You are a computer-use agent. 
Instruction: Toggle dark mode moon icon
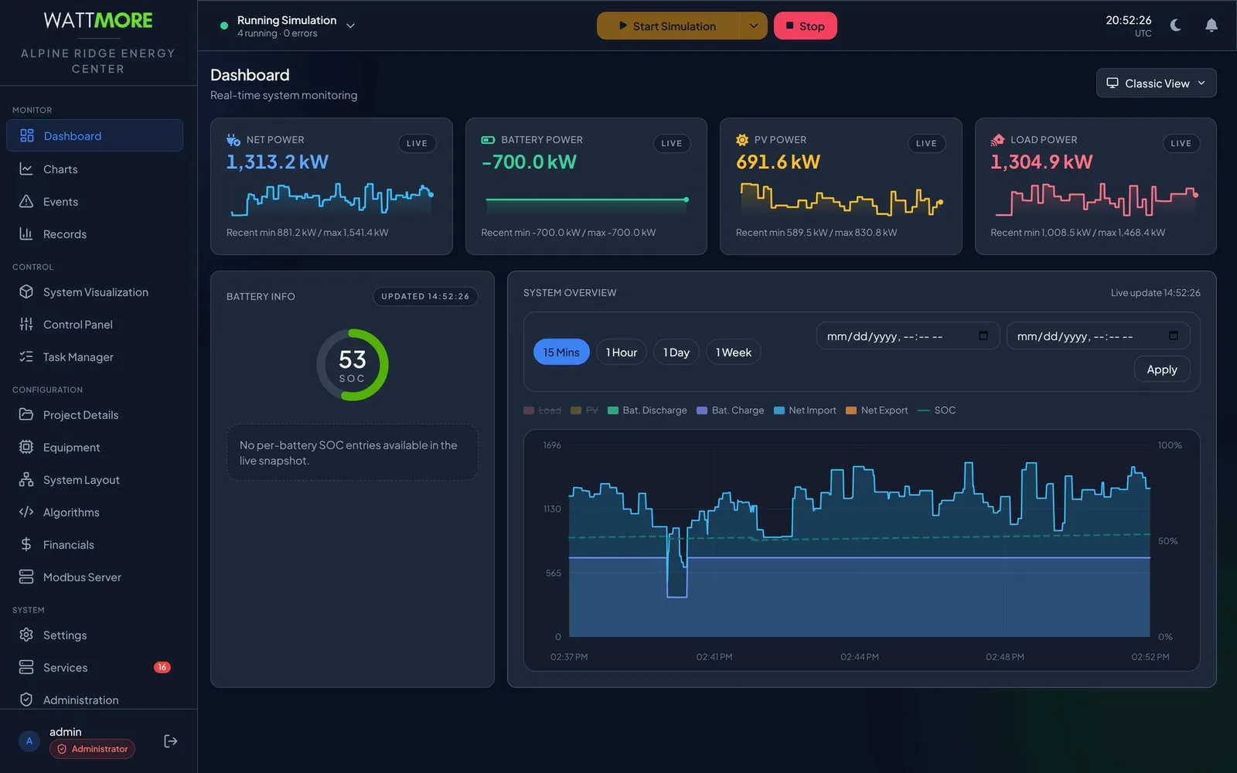click(1175, 26)
